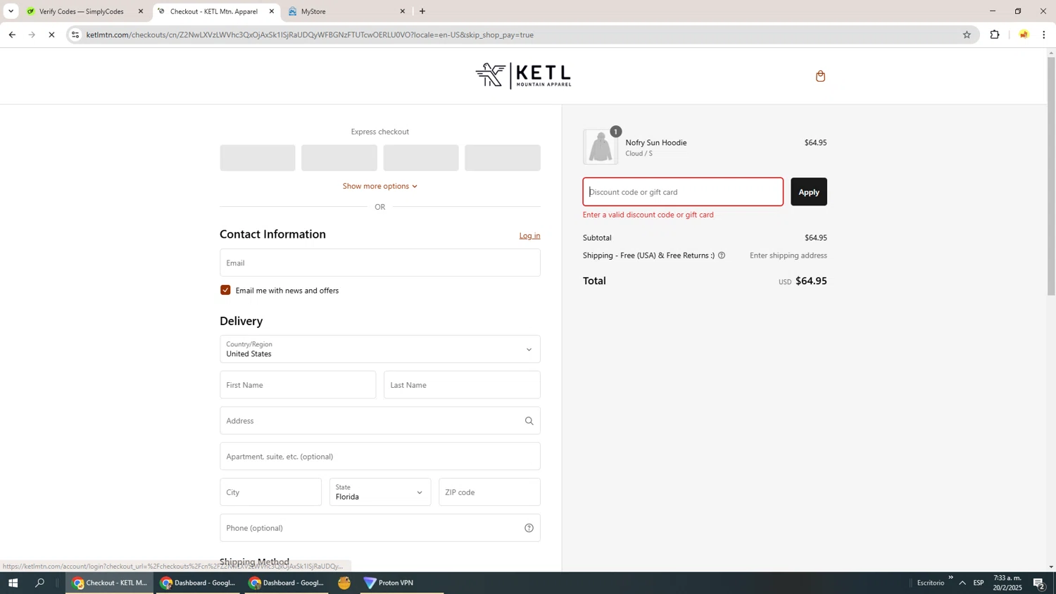Image resolution: width=1056 pixels, height=594 pixels.
Task: Click the Apartment, suite, etc. field
Action: 380,456
